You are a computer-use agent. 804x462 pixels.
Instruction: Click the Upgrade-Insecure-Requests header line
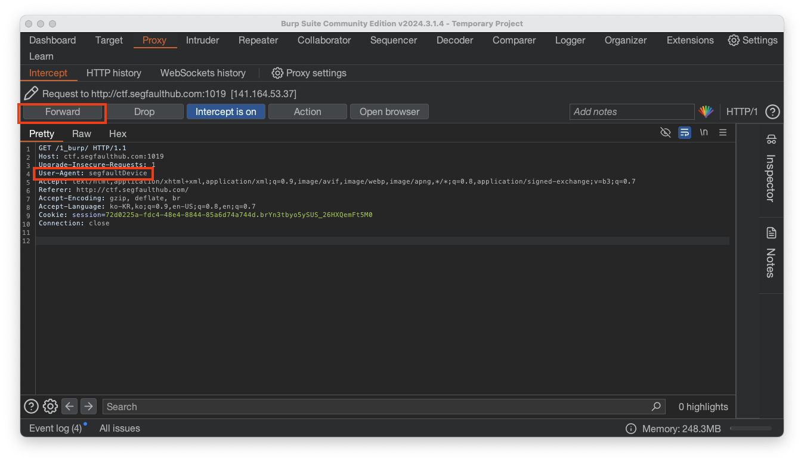point(97,165)
